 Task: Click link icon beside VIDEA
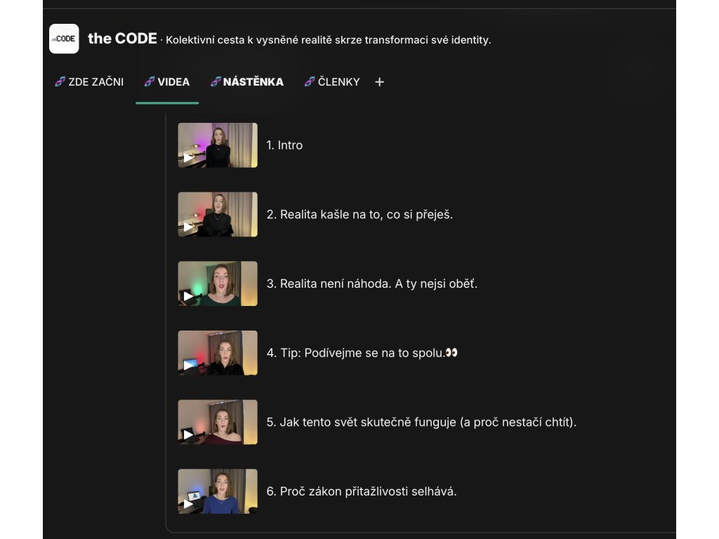(x=150, y=82)
